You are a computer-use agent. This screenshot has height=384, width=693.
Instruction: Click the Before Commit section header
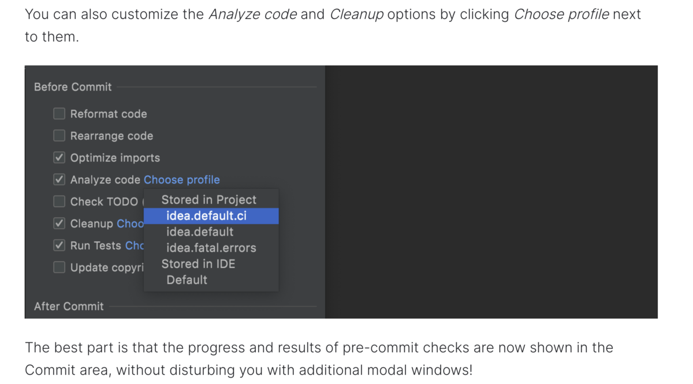click(73, 87)
